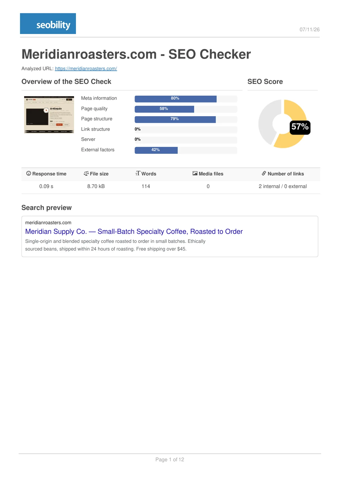Open the analyzed URL meridianroasters.com link
This screenshot has height=481, width=340.
[x=86, y=69]
